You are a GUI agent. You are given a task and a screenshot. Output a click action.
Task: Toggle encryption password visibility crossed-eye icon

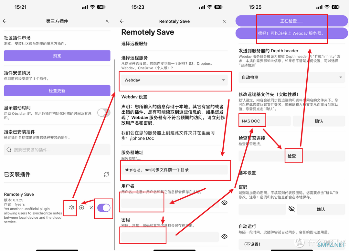click(x=291, y=209)
